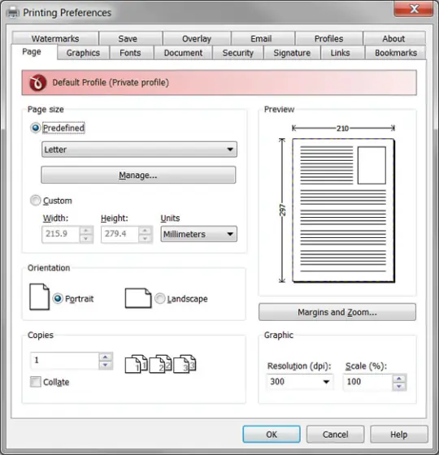Open the Resolution dpi dropdown

[300, 382]
